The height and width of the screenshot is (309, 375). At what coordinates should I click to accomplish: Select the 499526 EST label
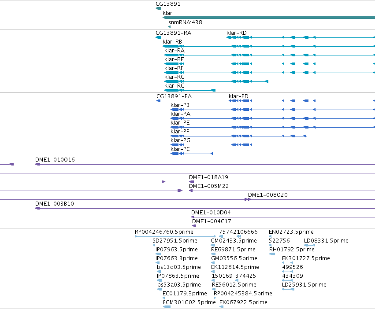(x=293, y=267)
